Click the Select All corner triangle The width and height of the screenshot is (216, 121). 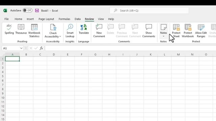(x=4, y=54)
